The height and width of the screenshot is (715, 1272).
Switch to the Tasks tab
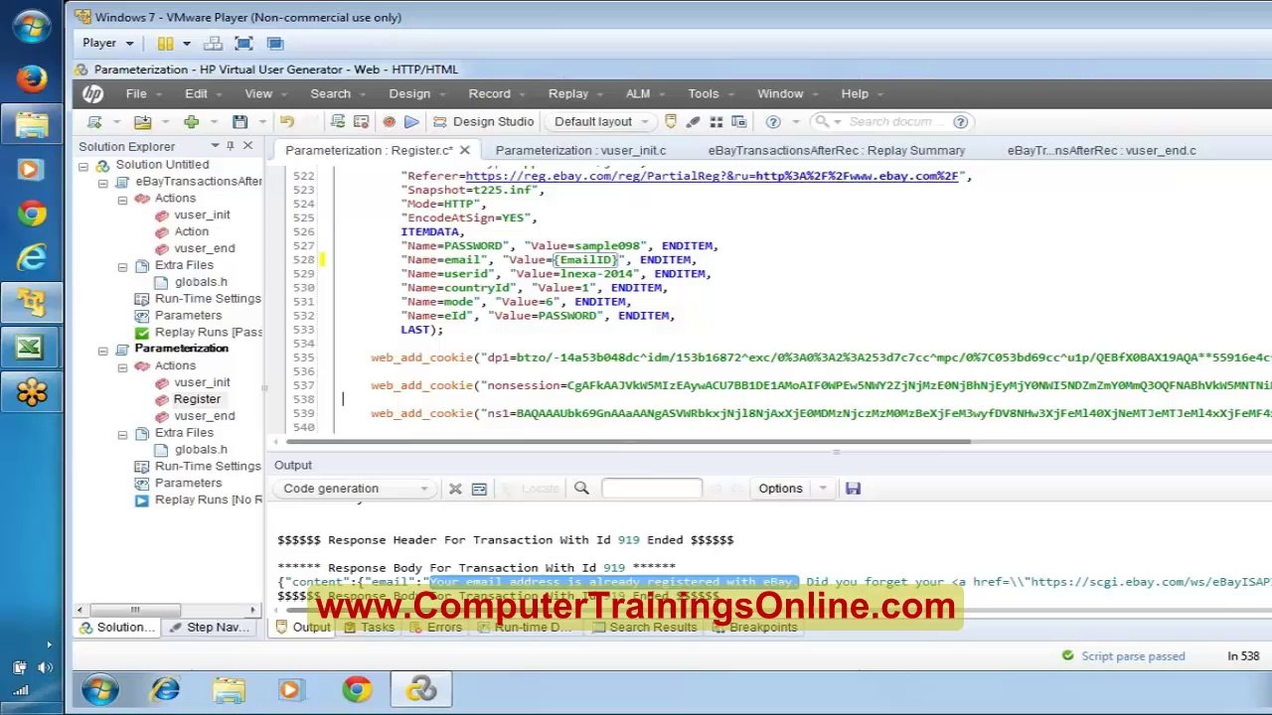[368, 627]
